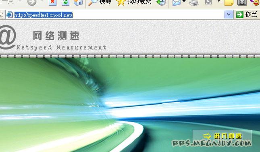Click the speedtest.cnool.net address field
This screenshot has height=152, width=260.
119,15
